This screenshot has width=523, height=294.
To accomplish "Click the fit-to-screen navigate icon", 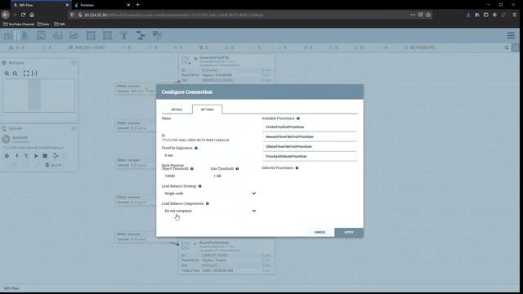I will 26,73.
